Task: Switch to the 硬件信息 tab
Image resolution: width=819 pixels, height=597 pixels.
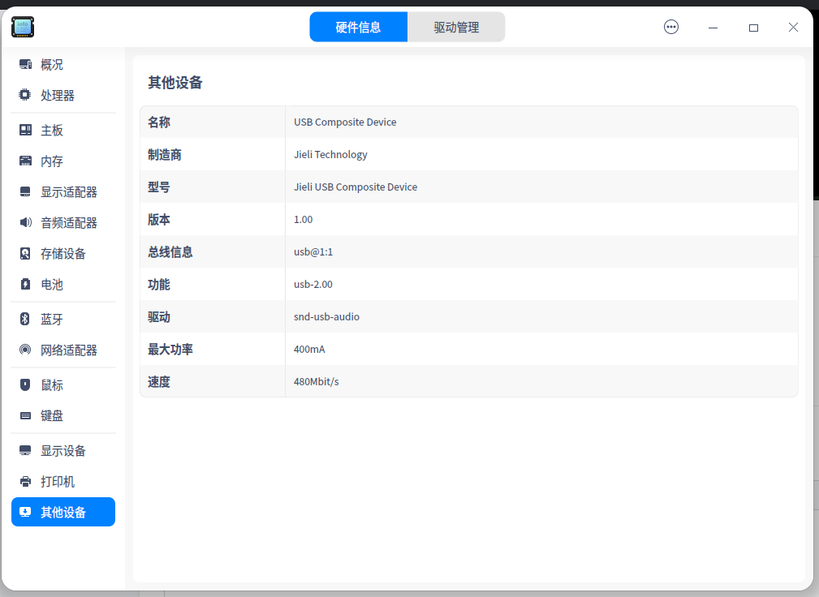Action: tap(358, 27)
